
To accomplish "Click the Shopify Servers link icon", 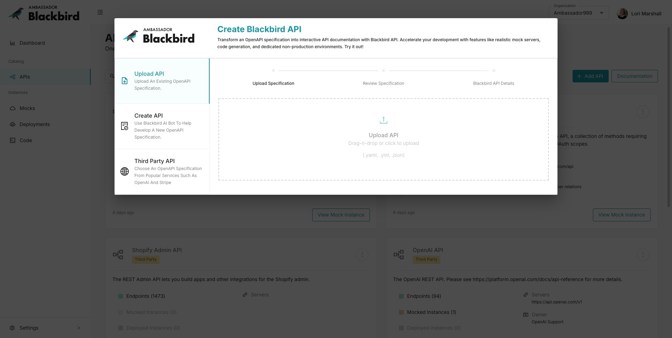I will [245, 295].
